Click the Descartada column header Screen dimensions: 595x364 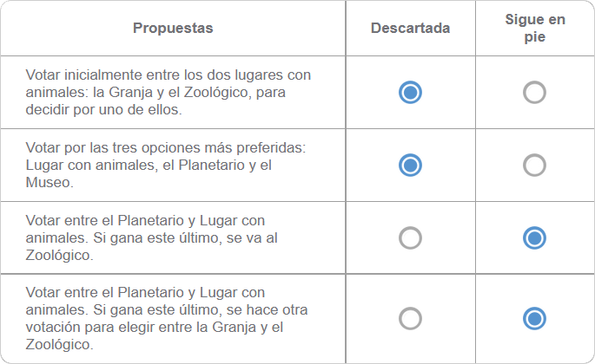(410, 28)
